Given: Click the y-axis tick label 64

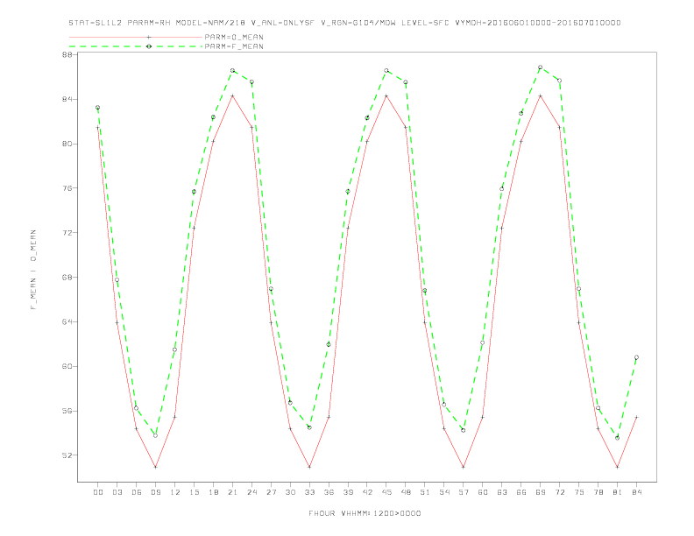Looking at the screenshot, I should tap(67, 322).
